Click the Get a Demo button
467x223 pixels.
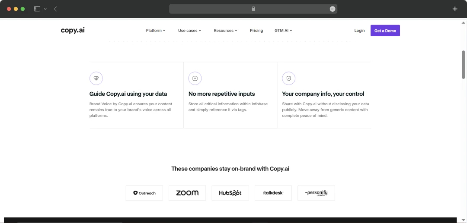coord(385,31)
